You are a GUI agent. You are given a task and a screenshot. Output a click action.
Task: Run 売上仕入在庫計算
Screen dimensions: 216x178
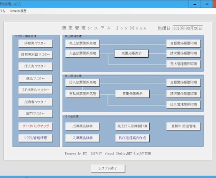[132, 126]
